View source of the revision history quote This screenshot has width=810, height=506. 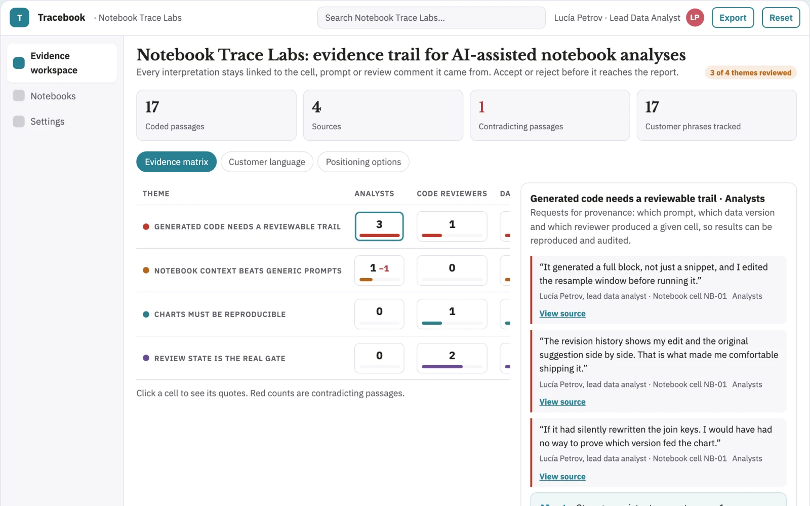point(562,402)
